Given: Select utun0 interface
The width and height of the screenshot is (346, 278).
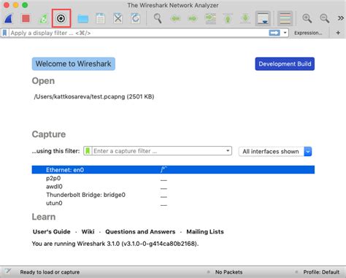Looking at the screenshot, I should 173,203.
